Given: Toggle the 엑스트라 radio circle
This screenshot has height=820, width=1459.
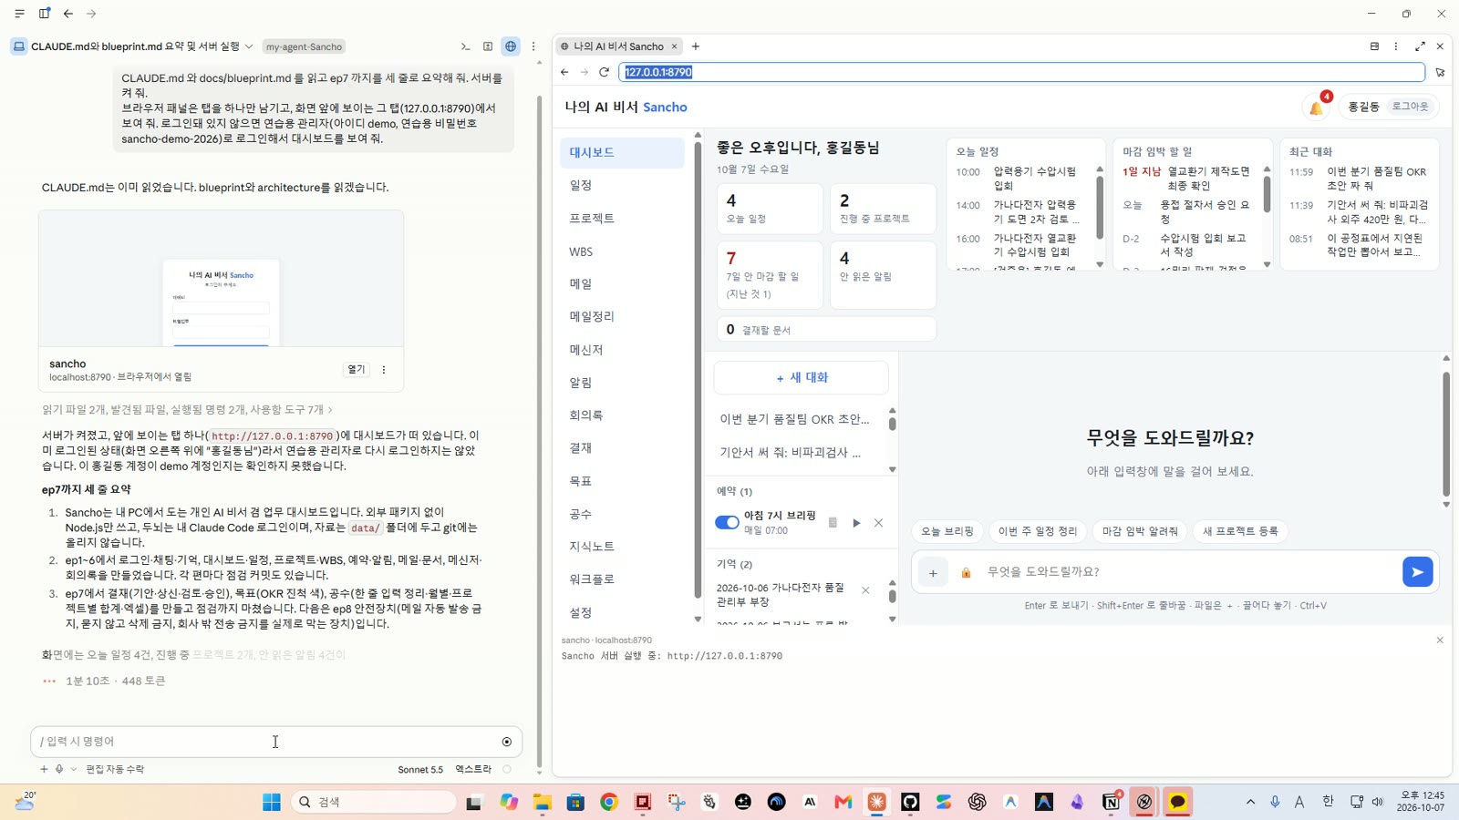Looking at the screenshot, I should pyautogui.click(x=507, y=769).
